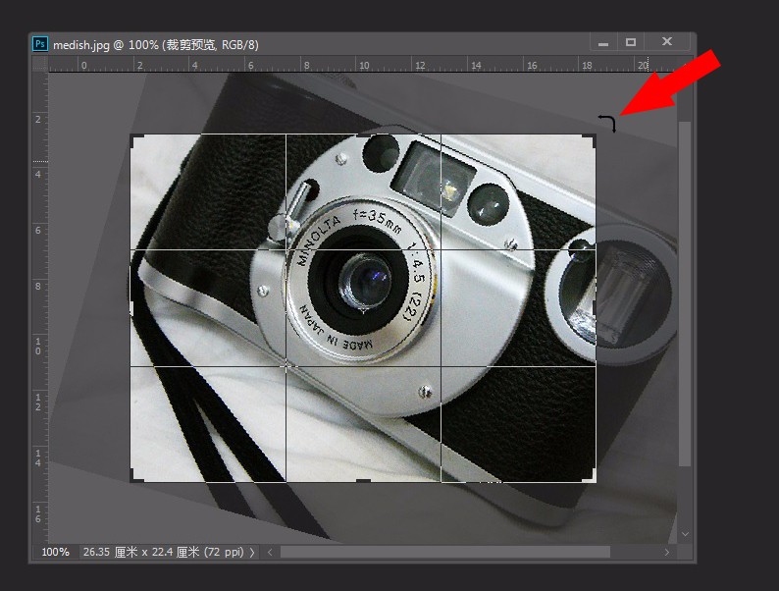
Task: Maximize the medish.jpg document window
Action: point(631,43)
